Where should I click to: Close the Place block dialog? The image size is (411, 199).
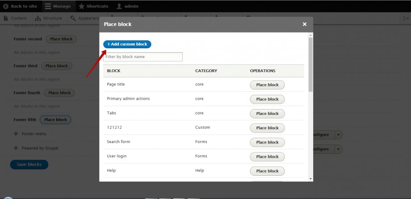(305, 24)
